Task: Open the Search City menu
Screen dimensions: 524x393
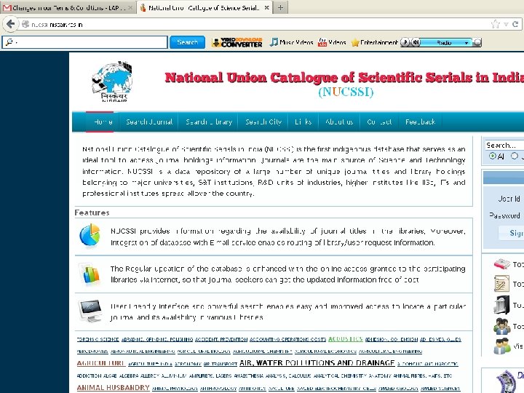Action: coord(263,122)
